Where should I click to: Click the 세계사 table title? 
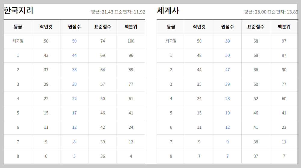(168, 10)
